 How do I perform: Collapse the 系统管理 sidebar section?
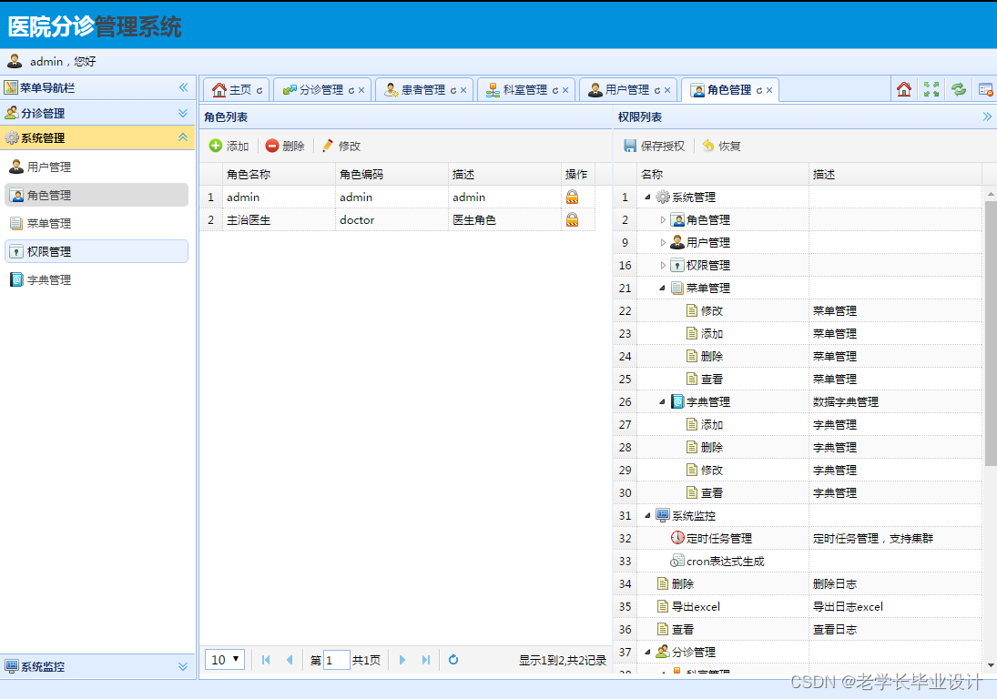click(x=181, y=138)
